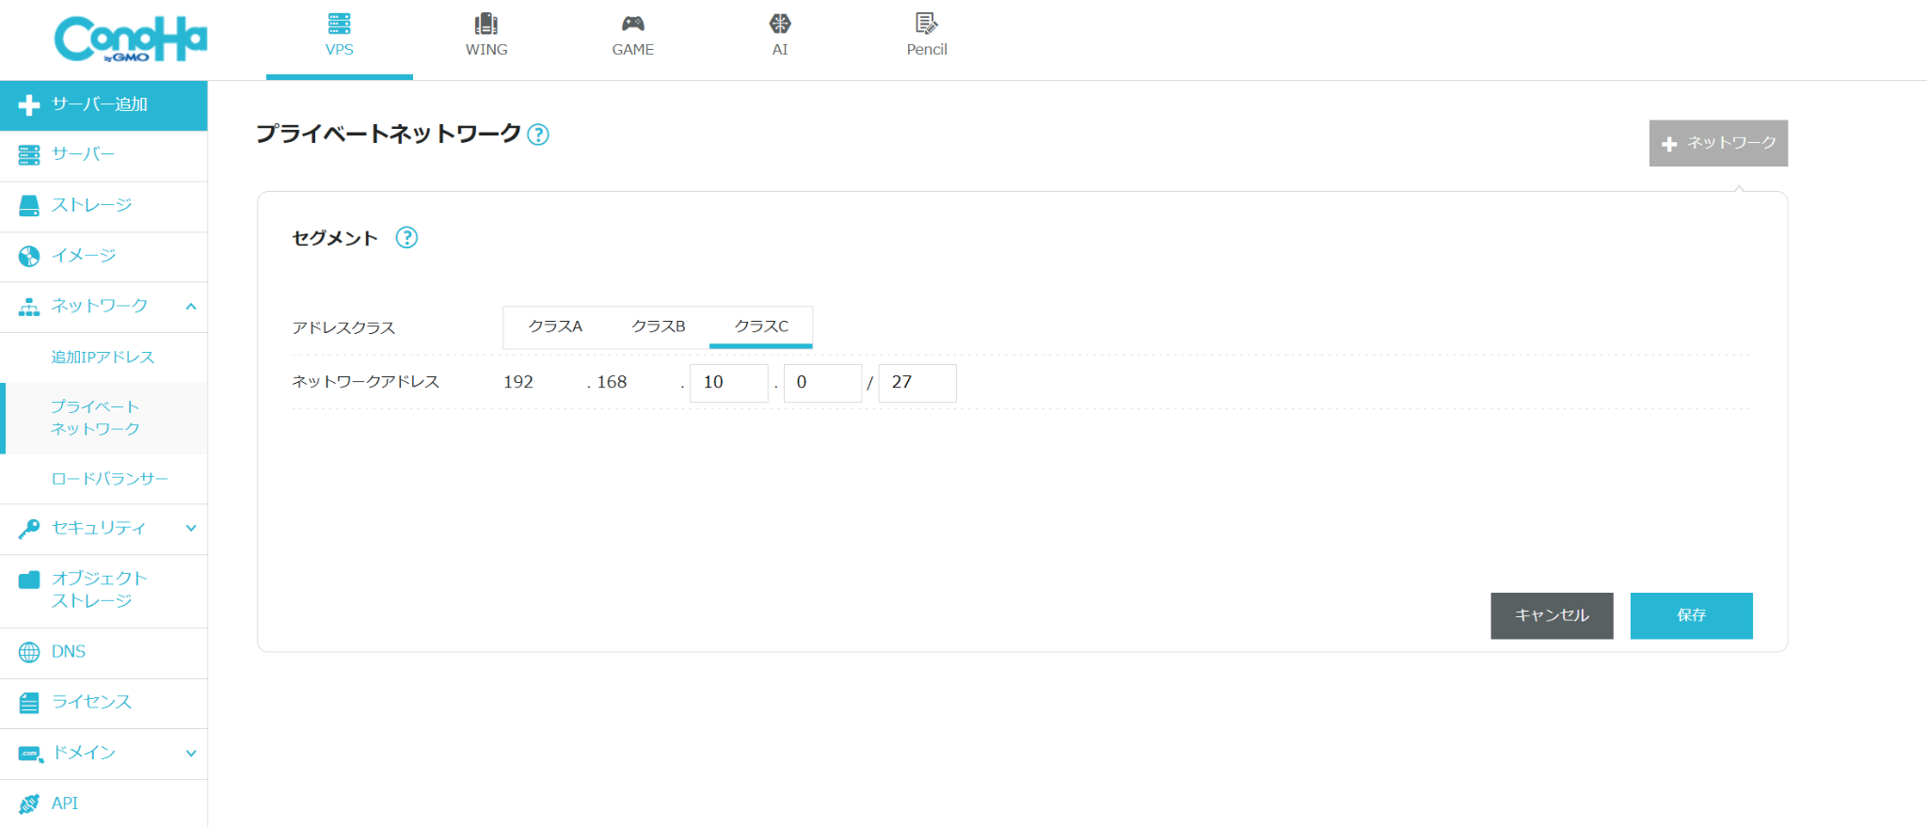Screen dimensions: 1927x827
Task: Select クラスA address class
Action: pyautogui.click(x=555, y=326)
